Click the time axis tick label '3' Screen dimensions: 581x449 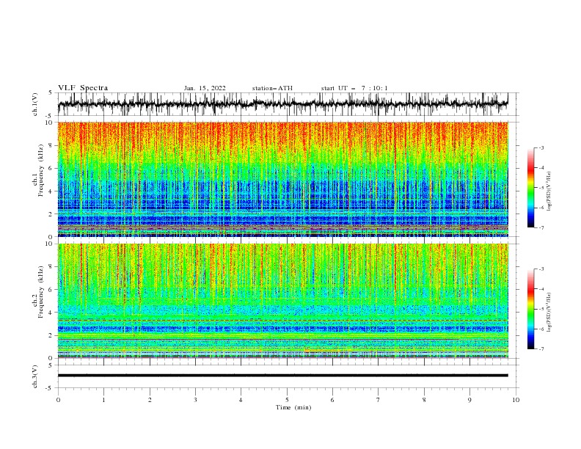(x=195, y=400)
